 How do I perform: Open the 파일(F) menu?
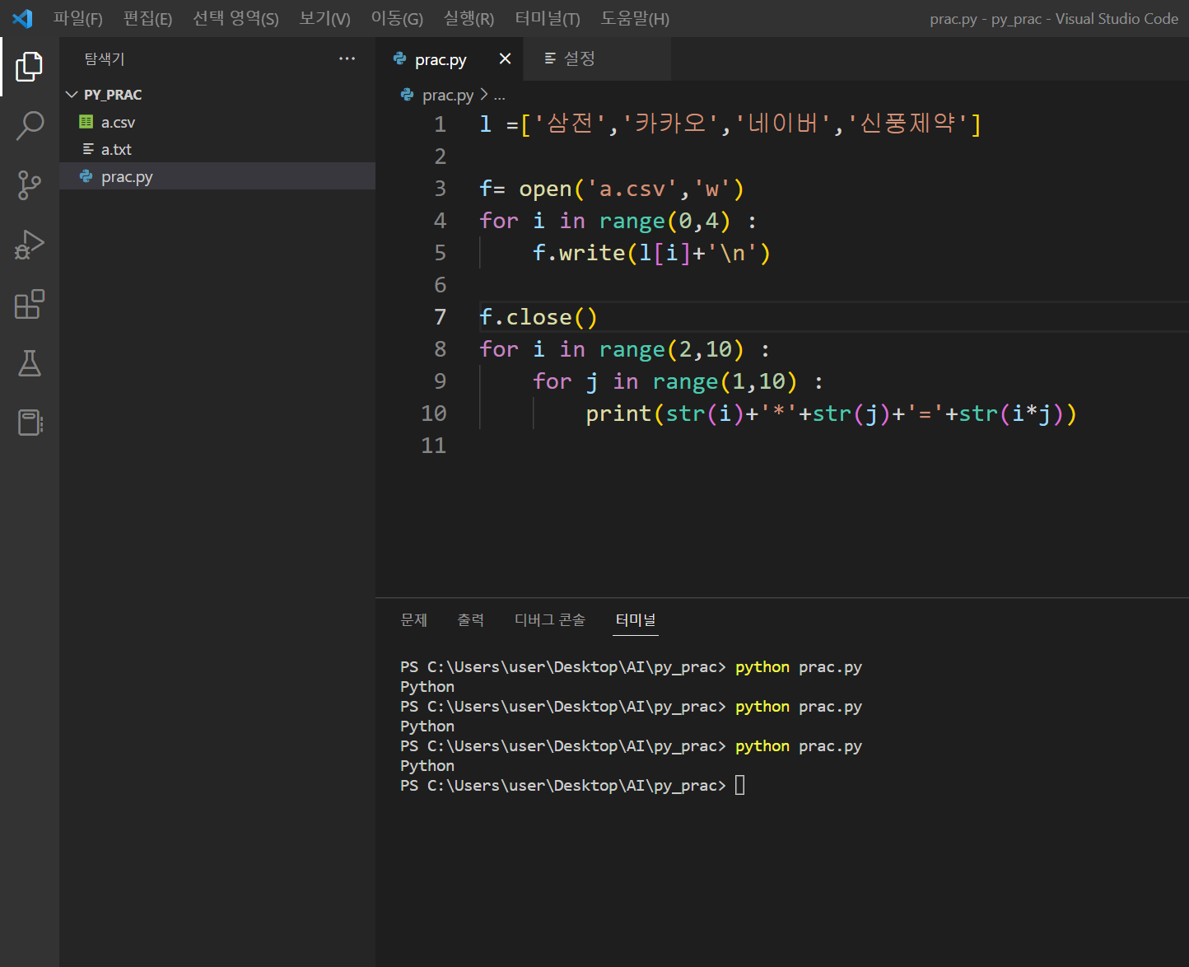pos(78,18)
